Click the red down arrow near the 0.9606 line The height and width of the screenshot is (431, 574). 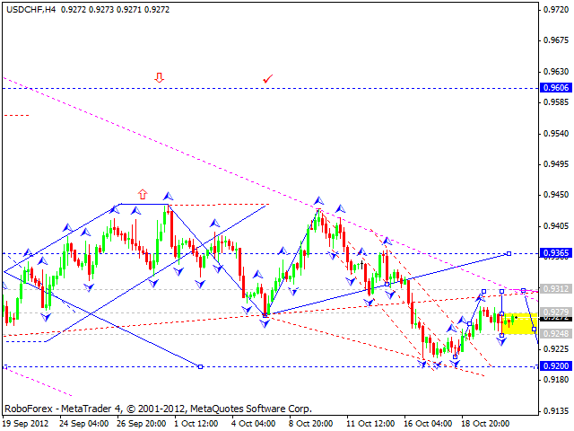(160, 78)
